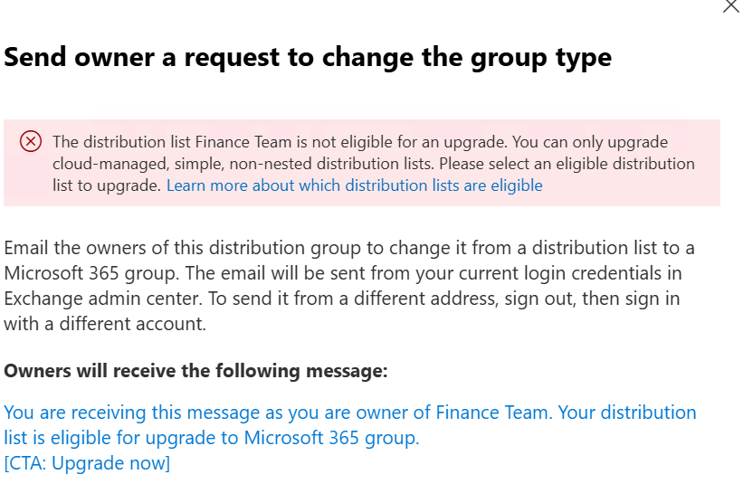
Task: Close the request panel with the X
Action: point(730,5)
